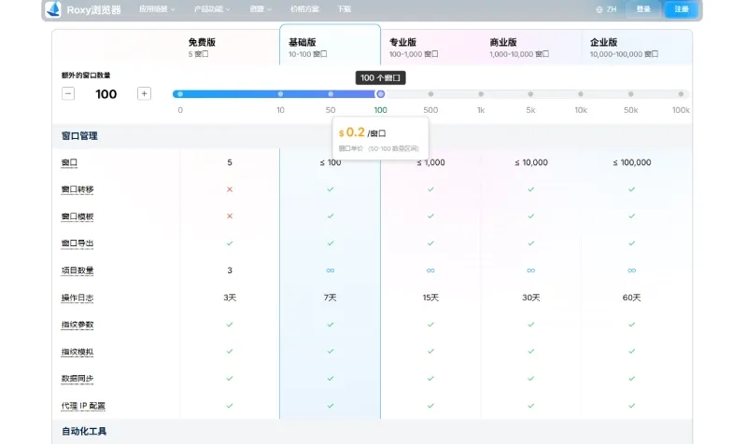
Task: Click the 指纹参数 feature label
Action: point(78,325)
